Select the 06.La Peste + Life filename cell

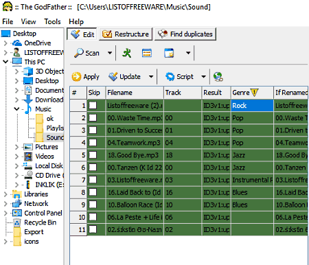pyautogui.click(x=135, y=217)
